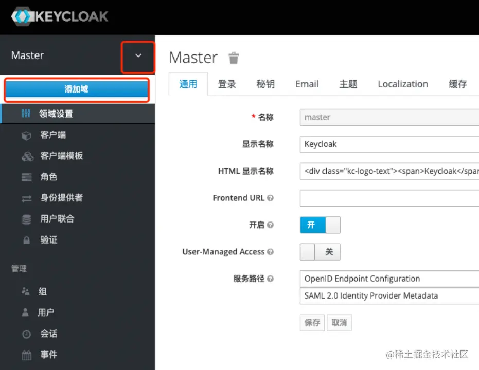
Task: Open the Email tab
Action: 307,84
